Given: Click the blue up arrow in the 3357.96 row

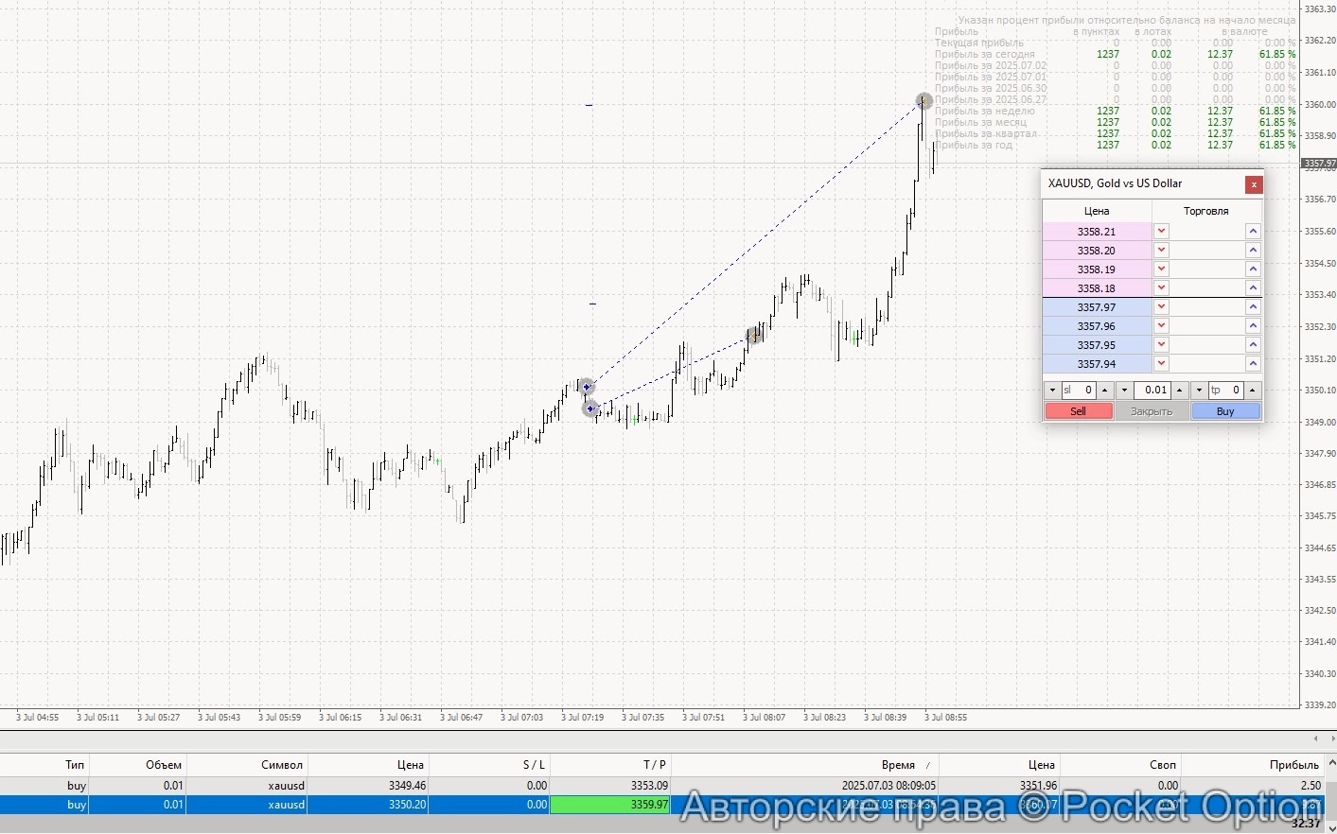Looking at the screenshot, I should pyautogui.click(x=1253, y=326).
